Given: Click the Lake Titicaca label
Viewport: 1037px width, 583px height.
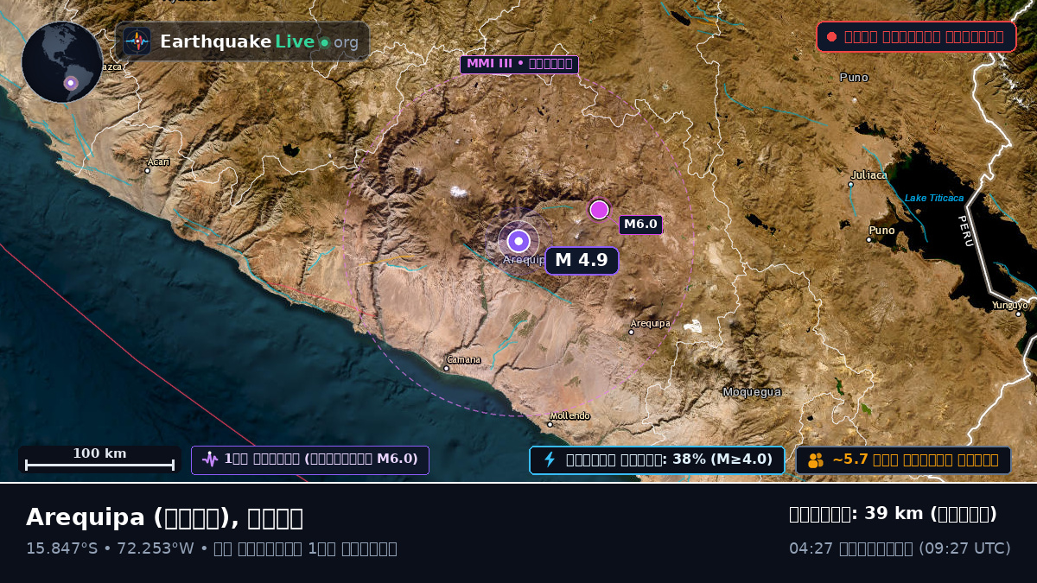Looking at the screenshot, I should click(934, 198).
